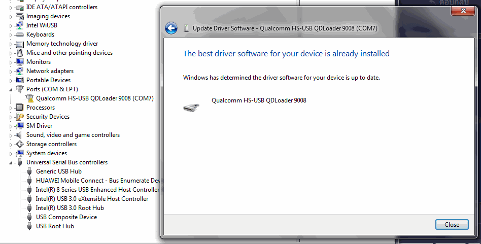Expand the Monitors node
This screenshot has height=244, width=481.
(x=11, y=62)
